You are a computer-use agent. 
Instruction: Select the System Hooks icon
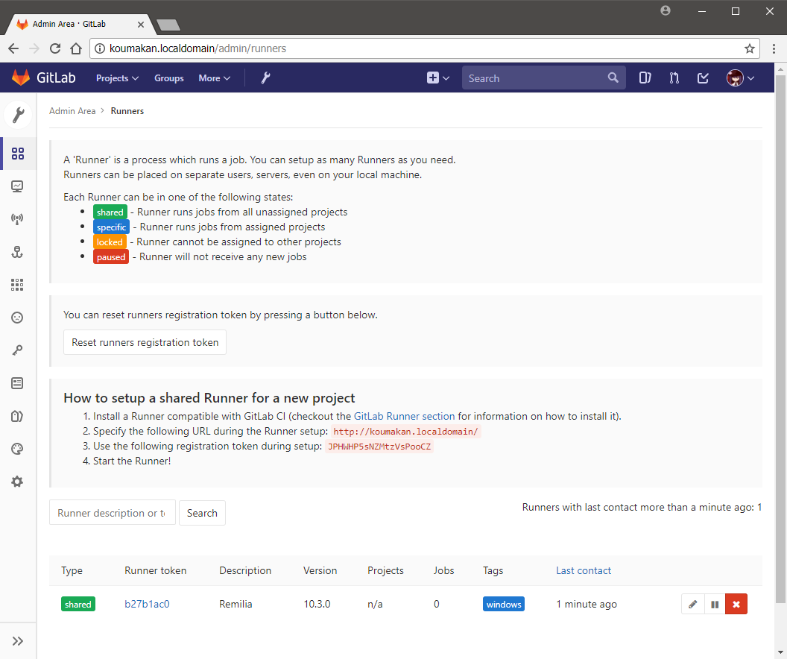click(x=17, y=252)
